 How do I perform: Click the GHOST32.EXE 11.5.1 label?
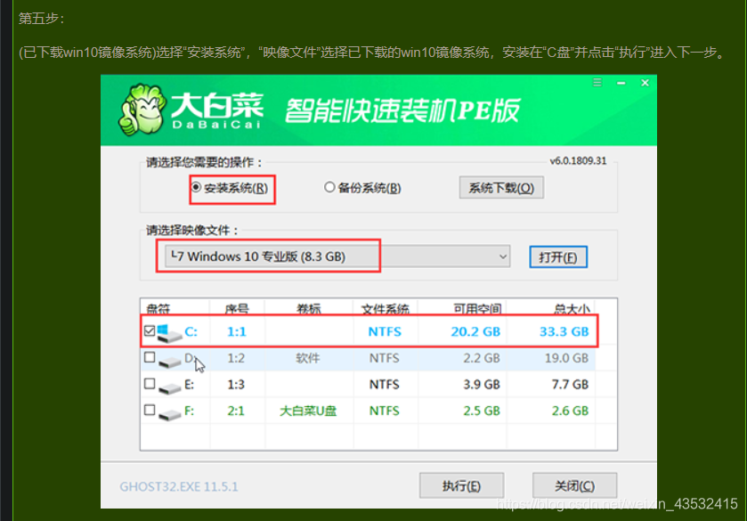179,486
